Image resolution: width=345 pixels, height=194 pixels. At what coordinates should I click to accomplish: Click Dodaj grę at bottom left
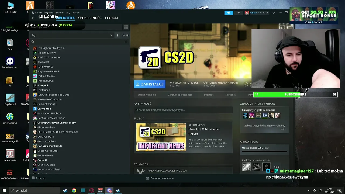click(39, 178)
